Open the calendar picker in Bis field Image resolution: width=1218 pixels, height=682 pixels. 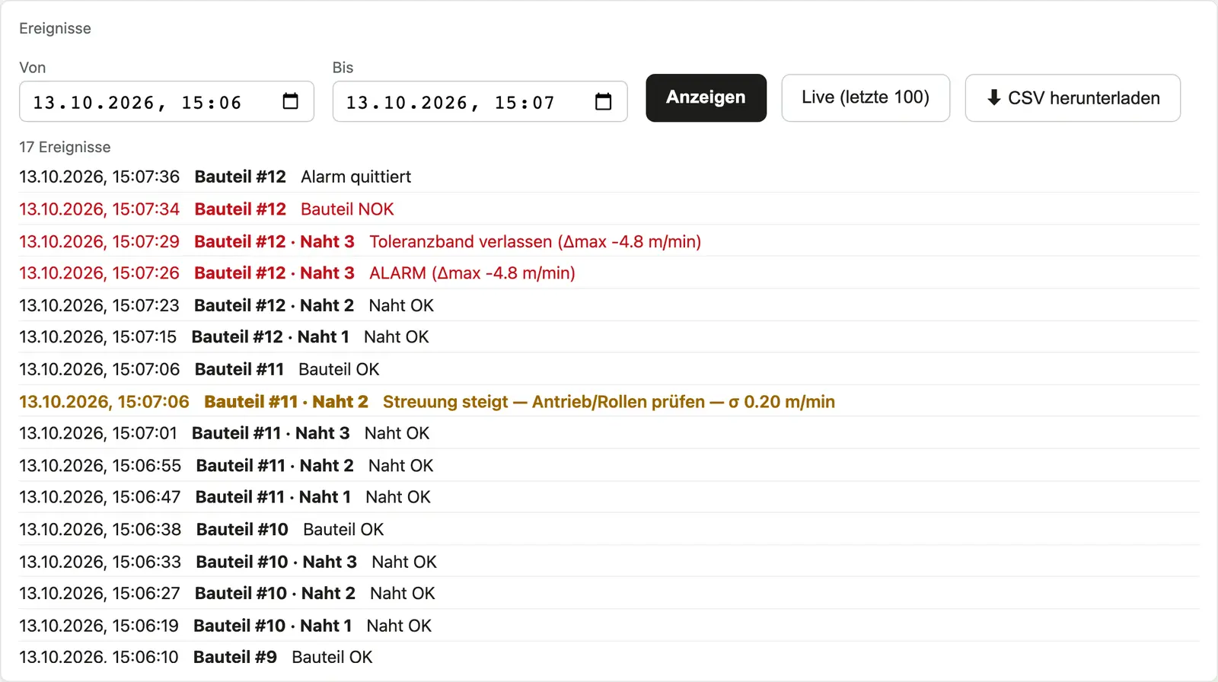[603, 101]
